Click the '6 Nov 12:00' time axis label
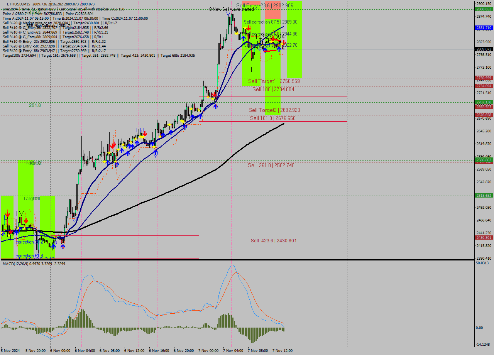Image resolution: width=494 pixels, height=355 pixels. (134, 351)
